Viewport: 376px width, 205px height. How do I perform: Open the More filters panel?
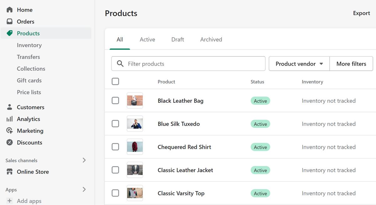click(x=351, y=63)
